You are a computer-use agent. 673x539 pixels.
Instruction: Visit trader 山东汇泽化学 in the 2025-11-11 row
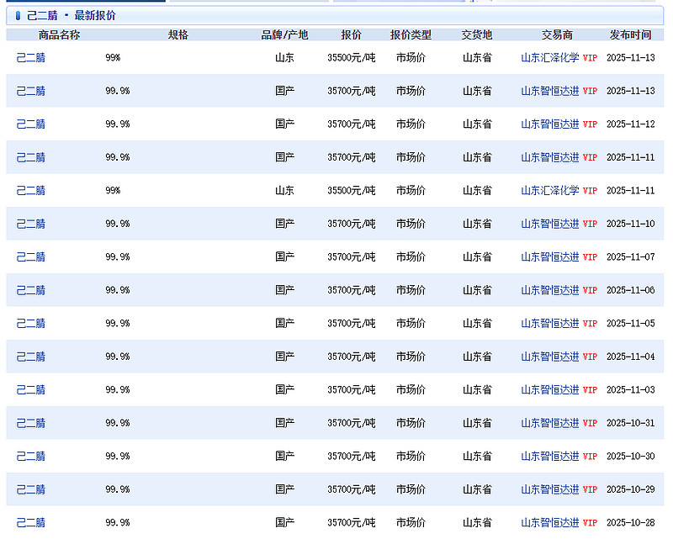[550, 190]
